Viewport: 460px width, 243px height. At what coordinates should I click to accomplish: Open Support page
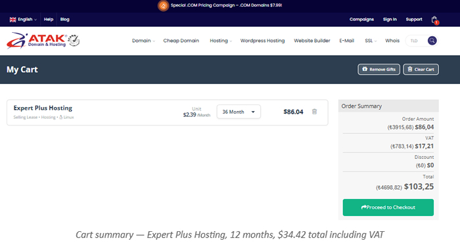tap(414, 20)
